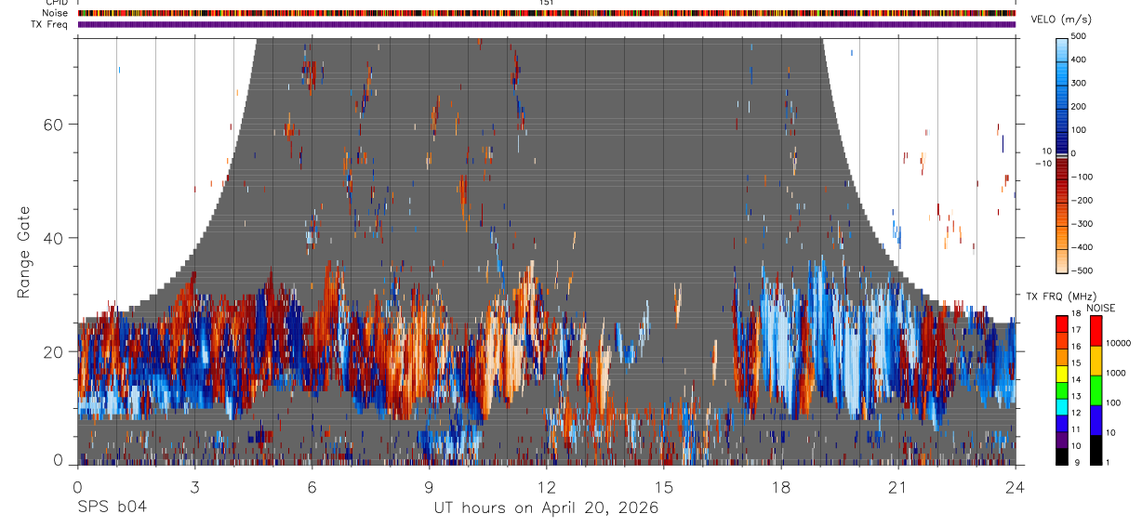The width and height of the screenshot is (1142, 527).
Task: Select the yellow segment of TX FRQ bar
Action: pos(1062,374)
